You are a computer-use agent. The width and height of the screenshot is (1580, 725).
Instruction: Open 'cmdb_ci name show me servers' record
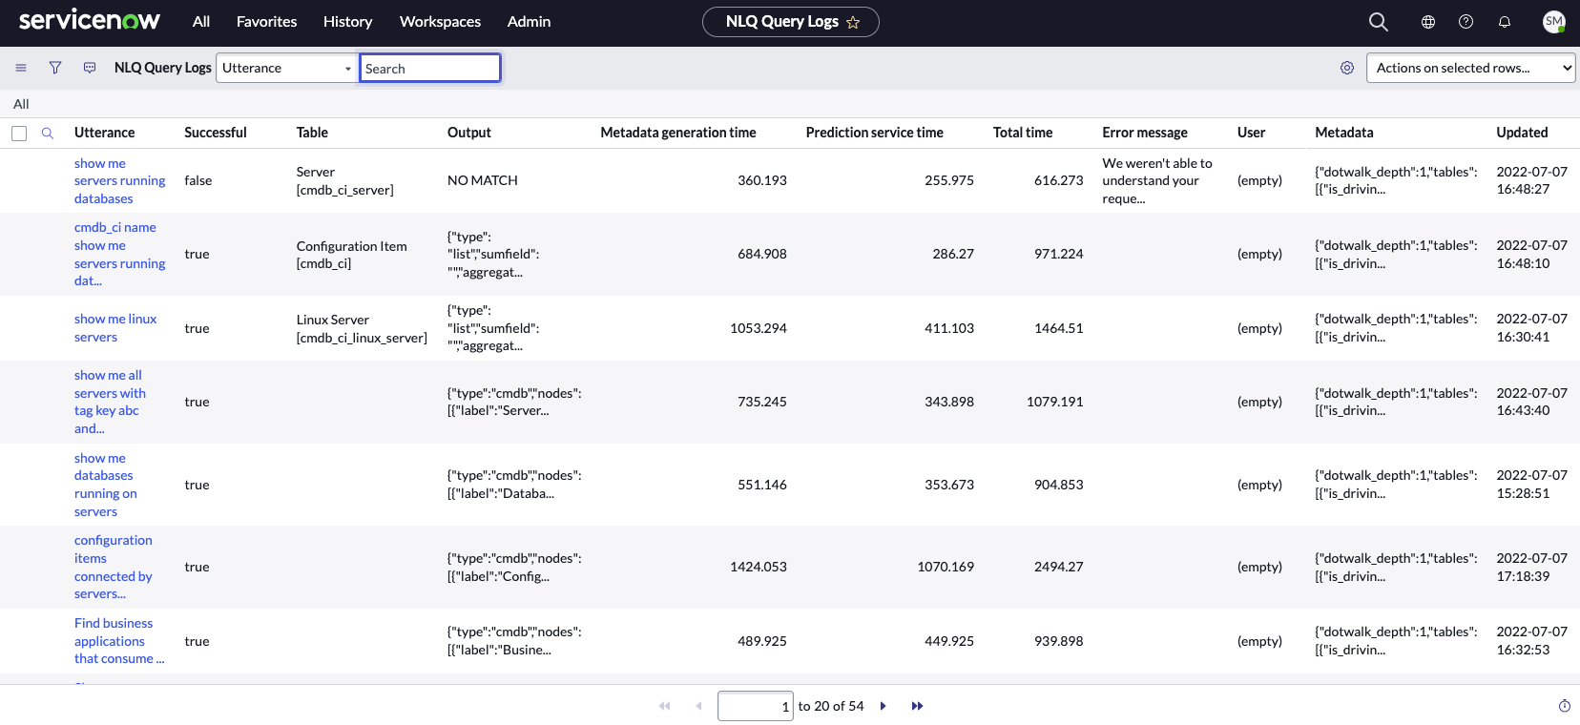tap(119, 254)
